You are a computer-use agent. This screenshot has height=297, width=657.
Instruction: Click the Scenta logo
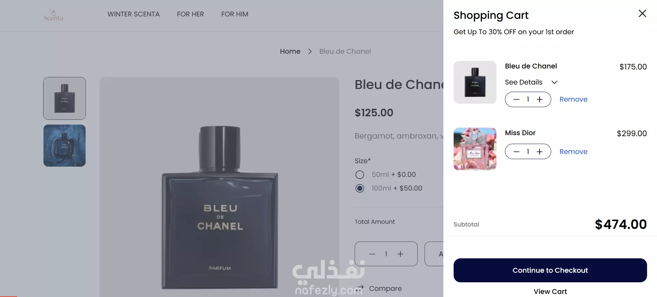point(53,15)
